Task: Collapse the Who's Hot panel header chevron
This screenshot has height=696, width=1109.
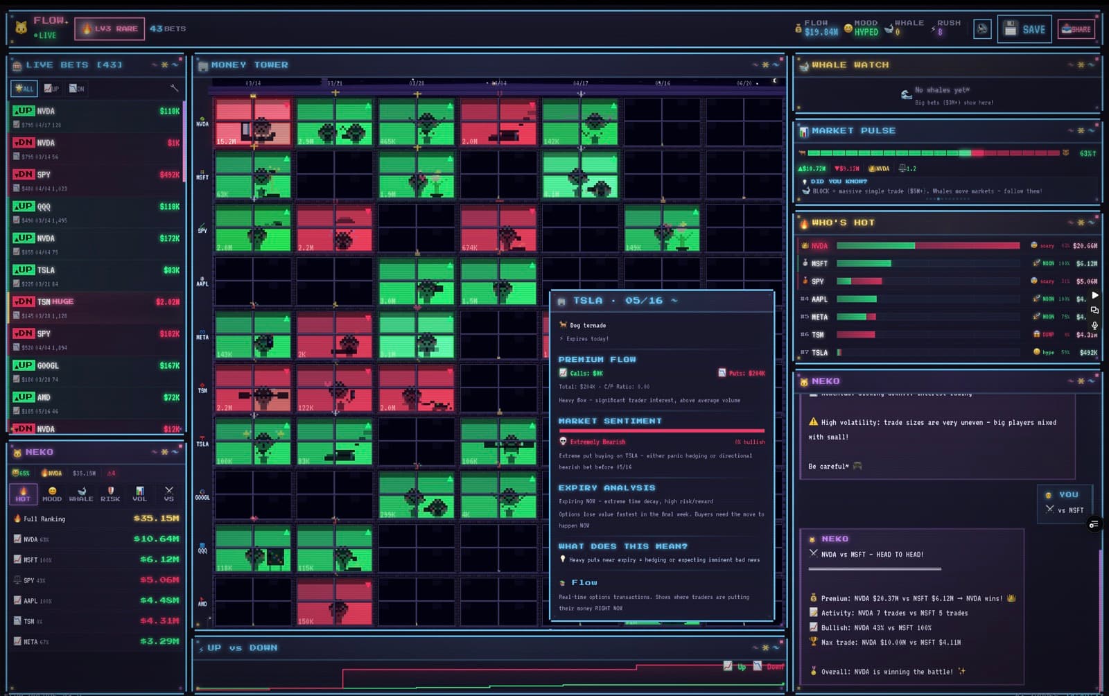Action: [x=1069, y=222]
